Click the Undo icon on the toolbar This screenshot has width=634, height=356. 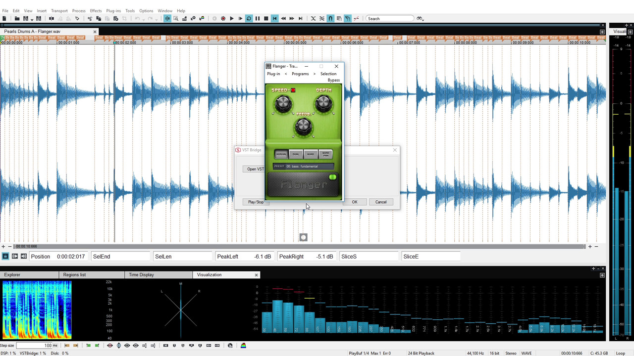[x=137, y=19]
